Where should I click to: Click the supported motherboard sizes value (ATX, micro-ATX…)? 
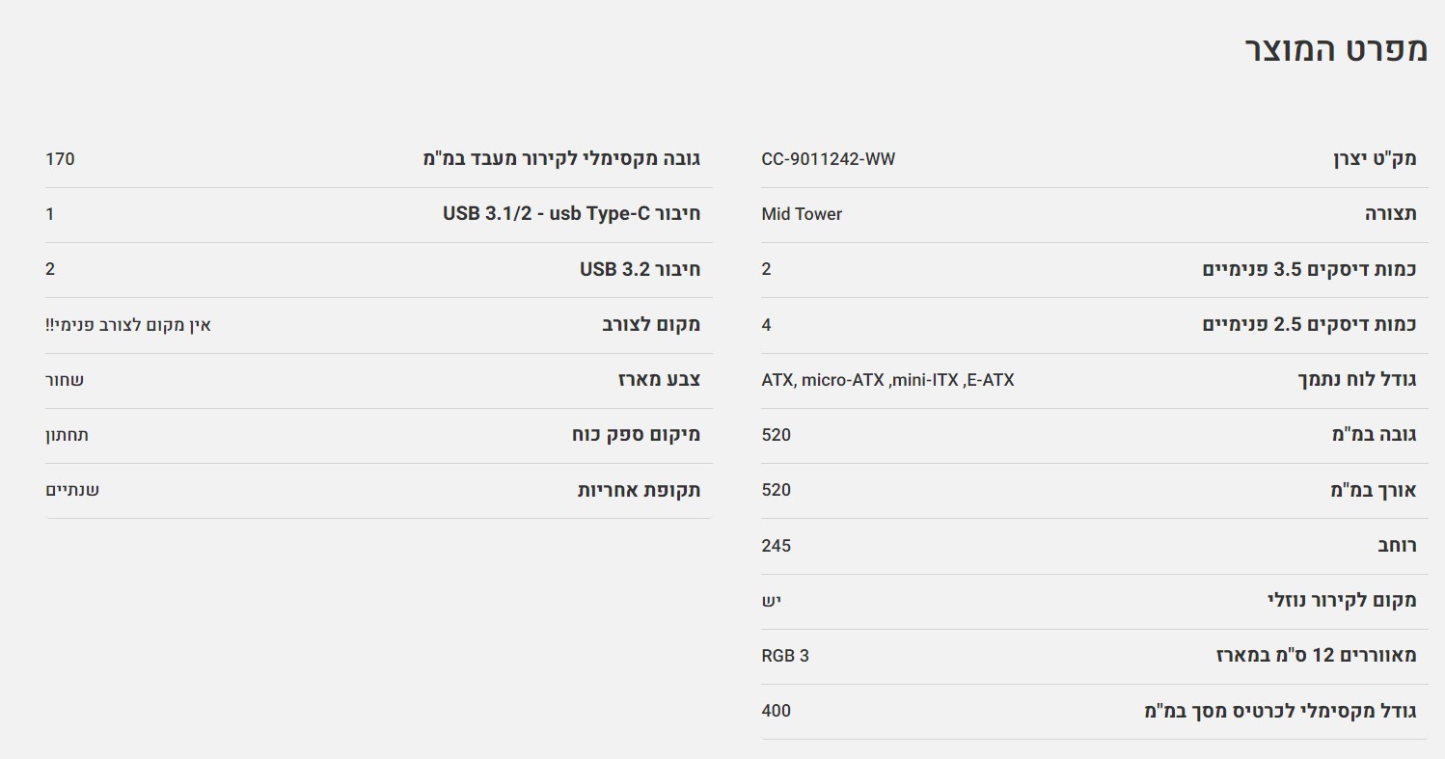tap(887, 380)
